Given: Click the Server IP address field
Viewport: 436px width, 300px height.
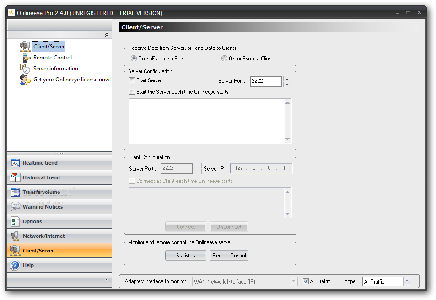Looking at the screenshot, I should [261, 168].
